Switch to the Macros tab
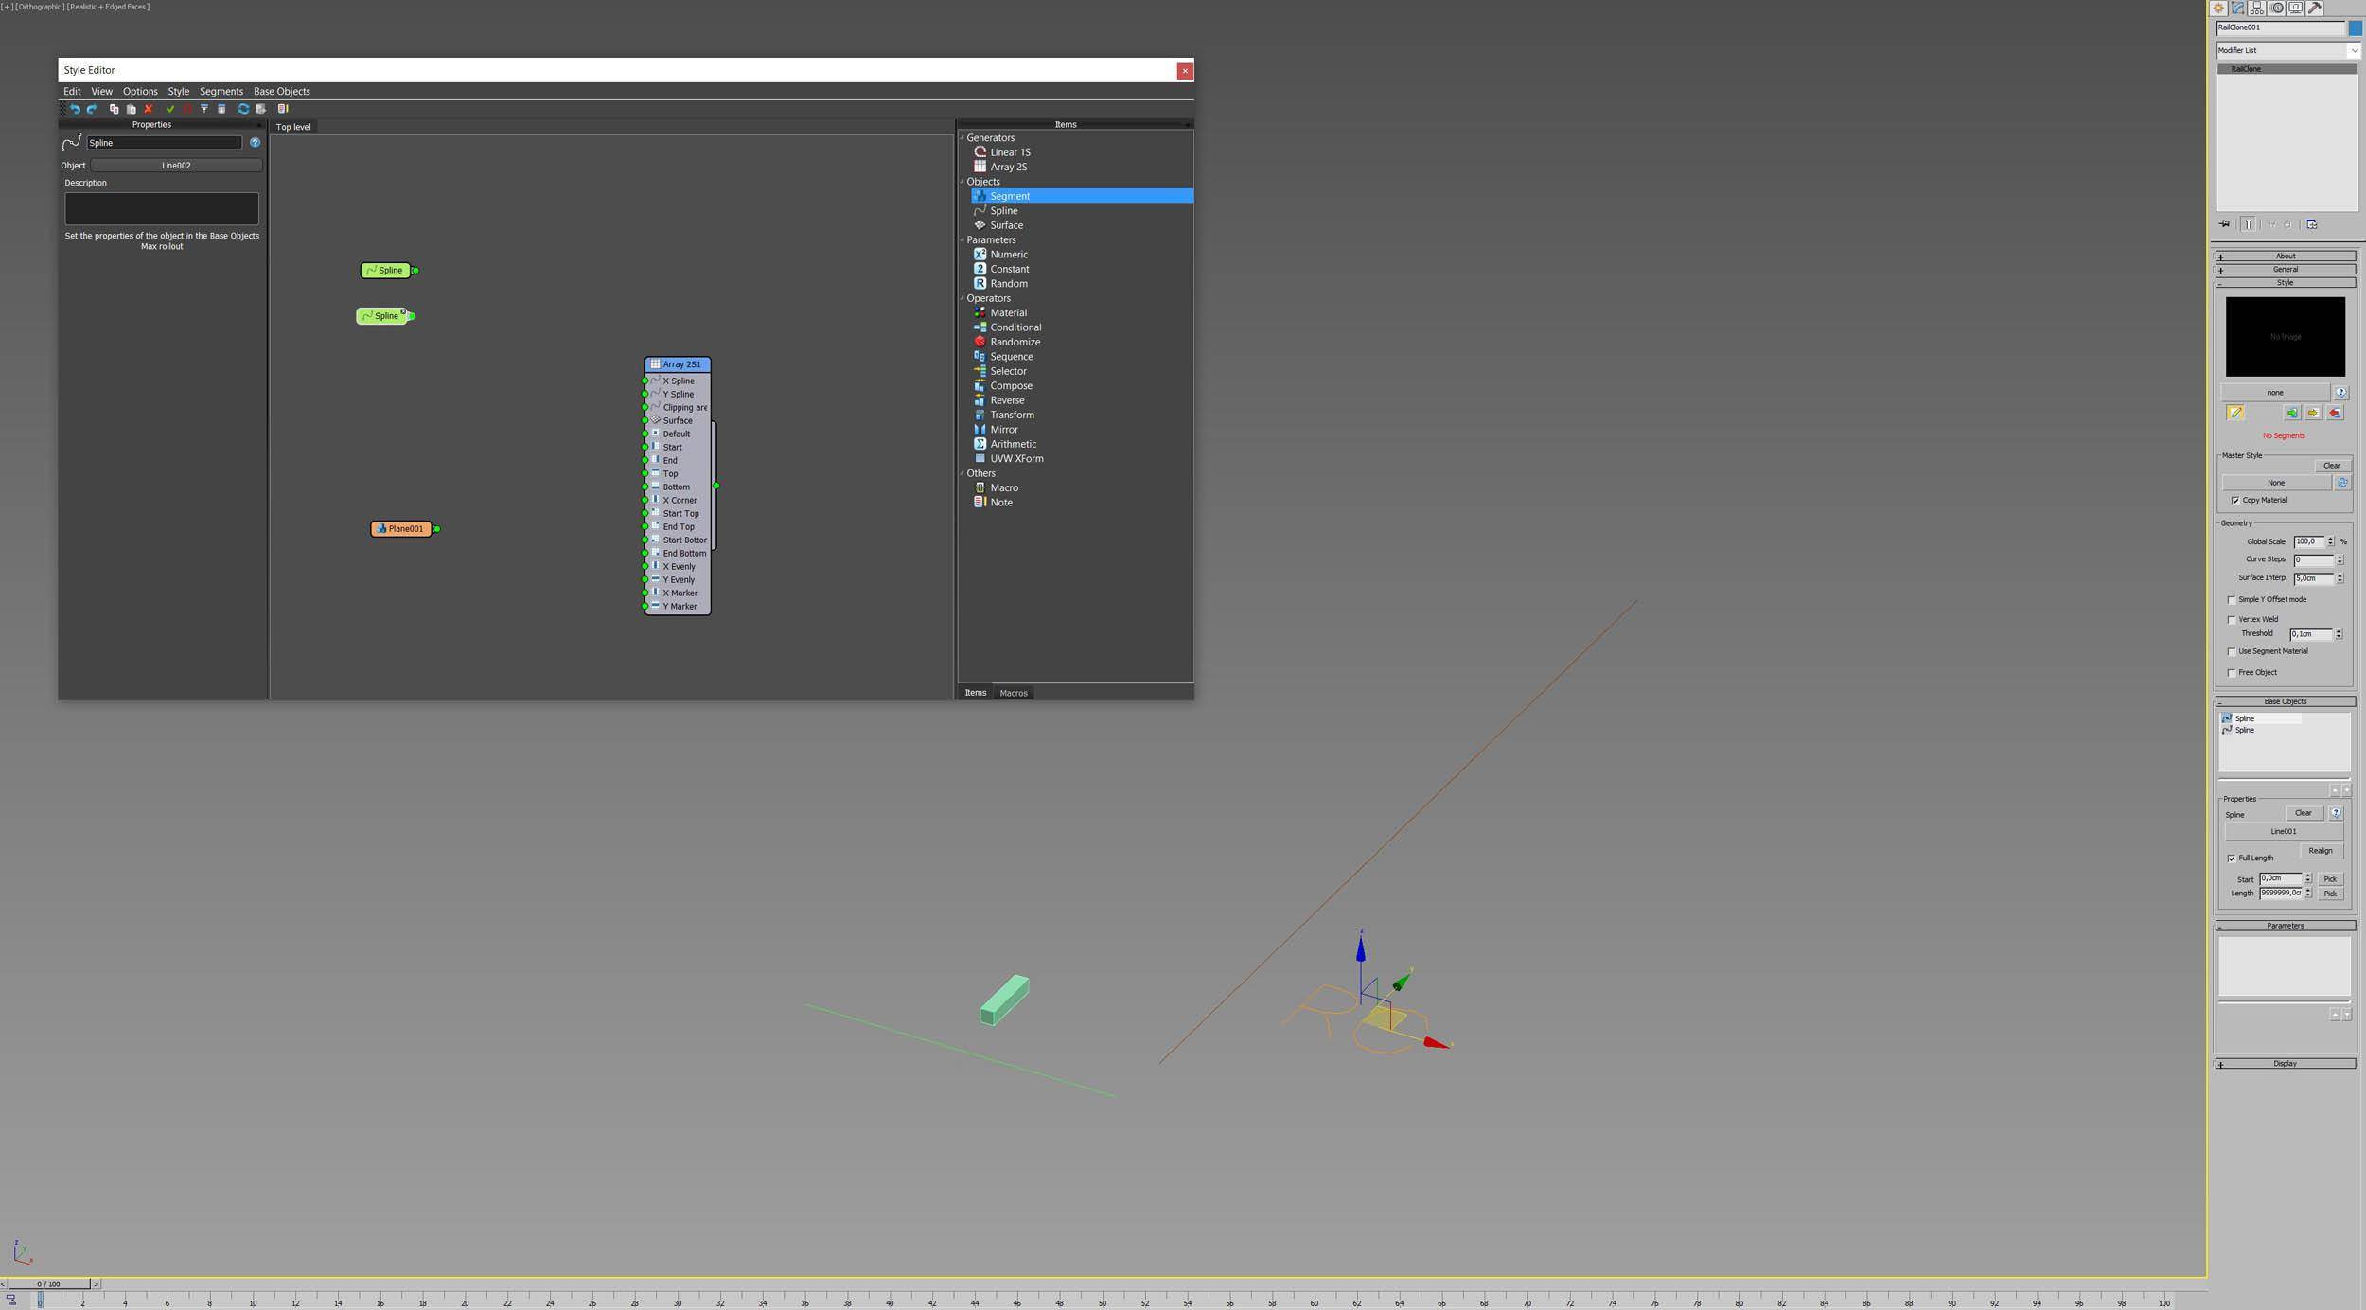 pyautogui.click(x=1013, y=693)
